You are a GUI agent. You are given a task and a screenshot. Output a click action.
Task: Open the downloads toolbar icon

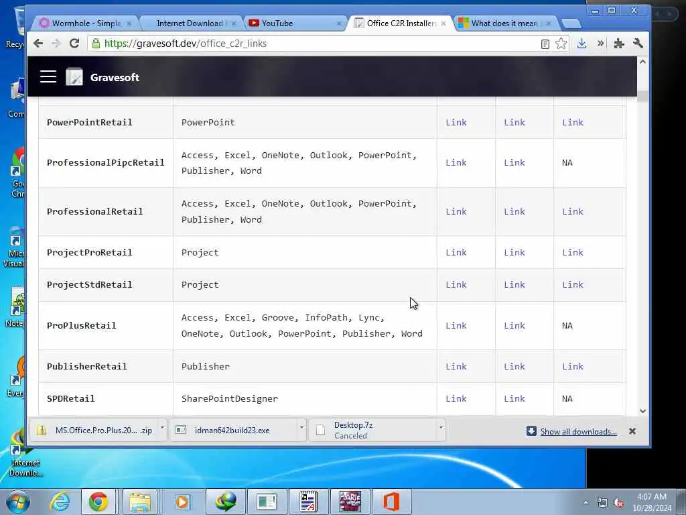581,44
